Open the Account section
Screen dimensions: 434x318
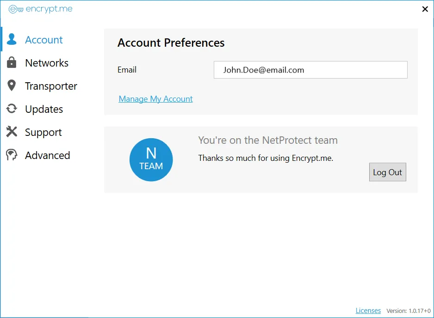[x=44, y=40]
